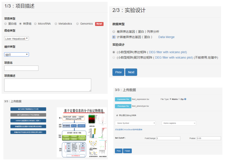This screenshot has width=225, height=161.
Task: Click Prev in the 3/3 上传数据 panel
Action: pos(119,151)
